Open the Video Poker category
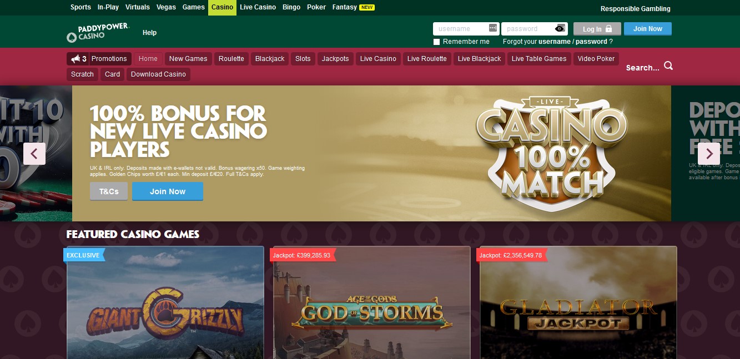The width and height of the screenshot is (740, 359). tap(596, 59)
